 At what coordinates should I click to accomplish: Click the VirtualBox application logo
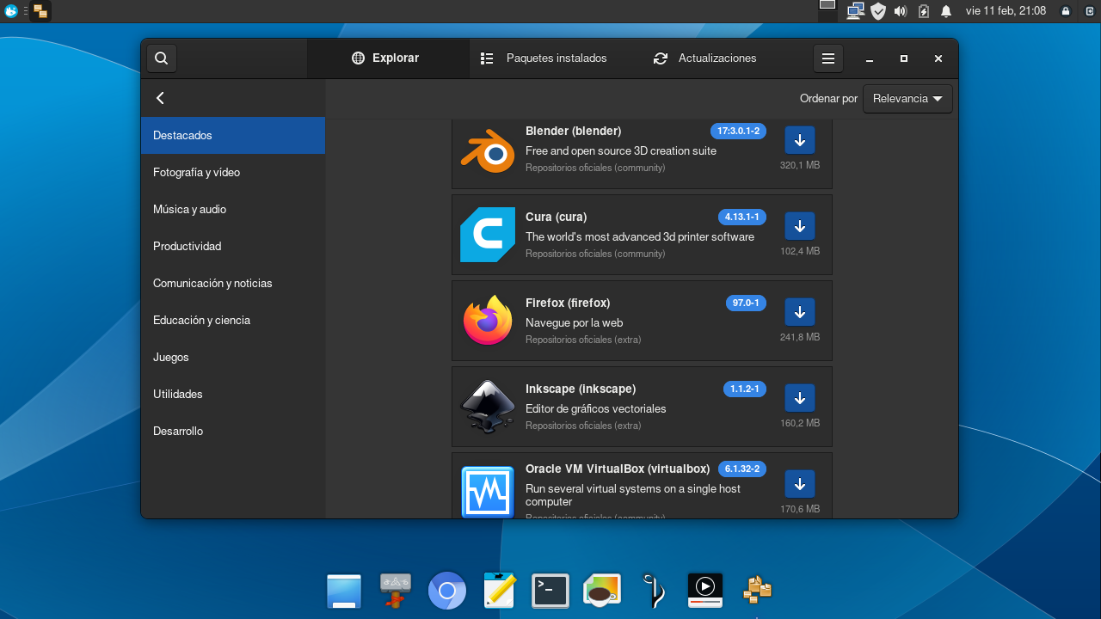488,492
